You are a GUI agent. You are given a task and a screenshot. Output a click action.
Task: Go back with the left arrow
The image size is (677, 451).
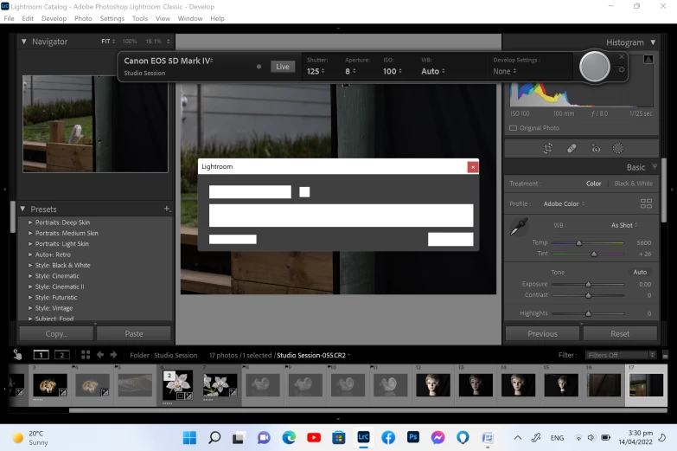pyautogui.click(x=100, y=355)
